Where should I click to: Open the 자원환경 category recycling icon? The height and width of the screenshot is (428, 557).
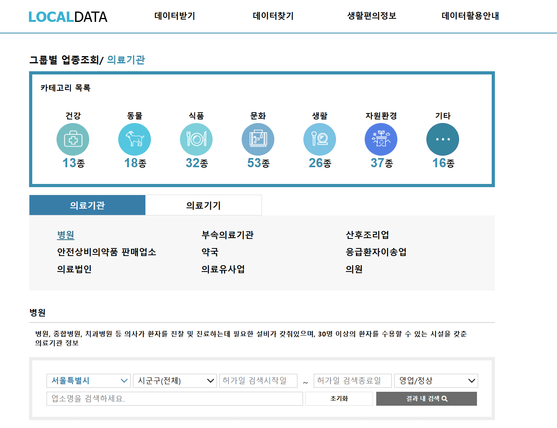coord(381,139)
